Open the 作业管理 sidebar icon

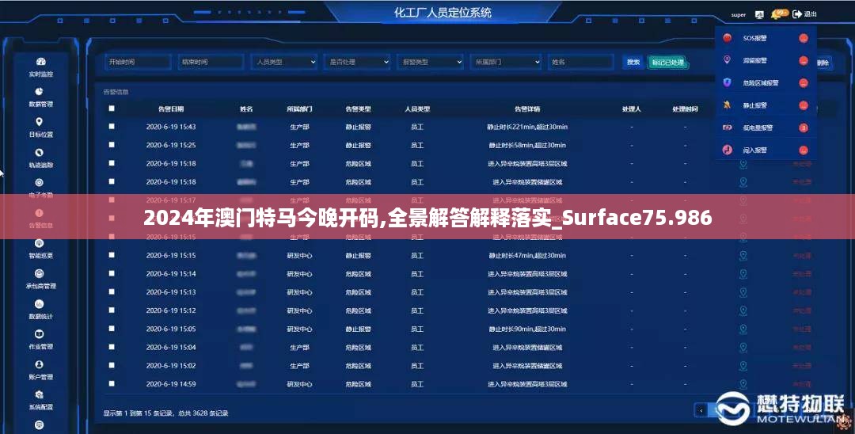40,334
